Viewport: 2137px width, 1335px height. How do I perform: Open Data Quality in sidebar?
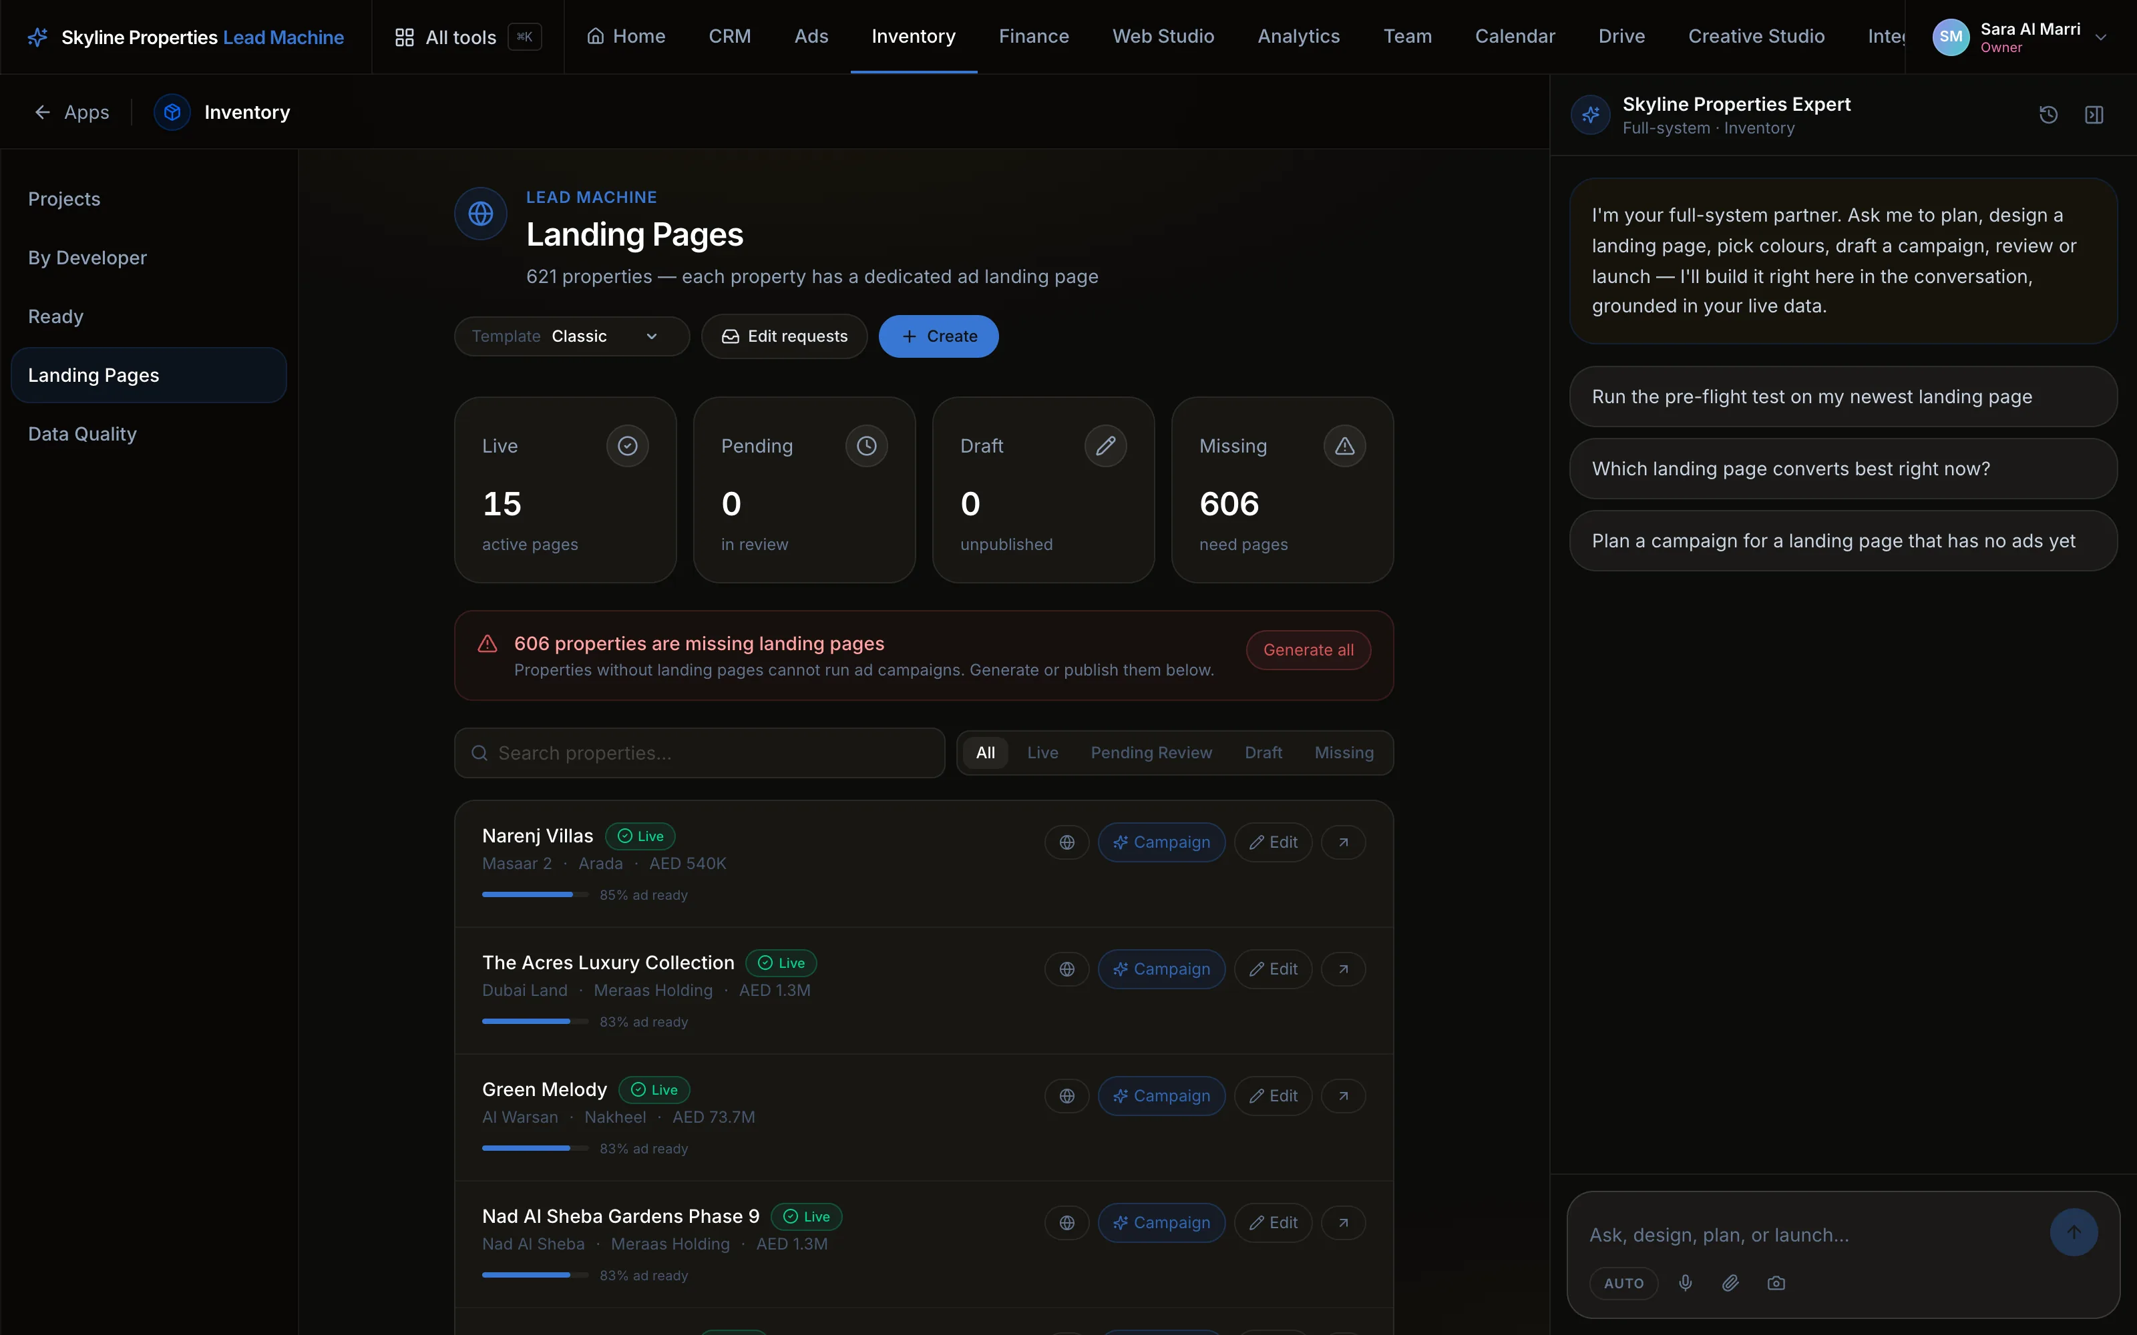point(148,433)
